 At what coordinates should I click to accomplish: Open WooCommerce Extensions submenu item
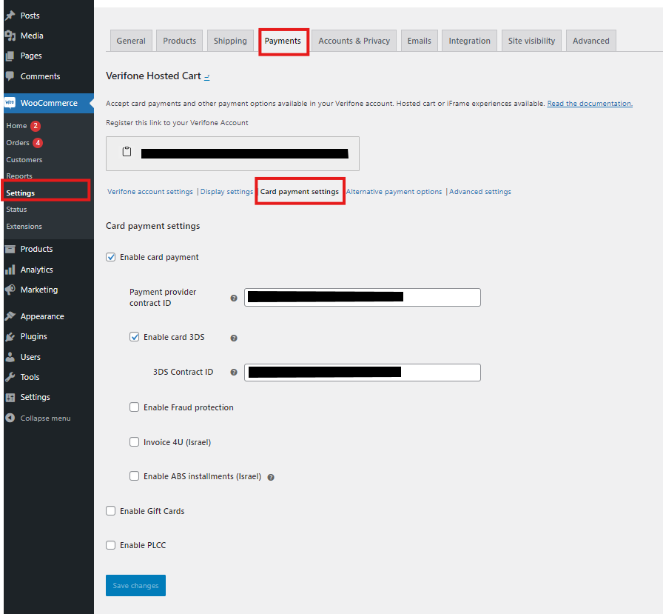tap(24, 227)
